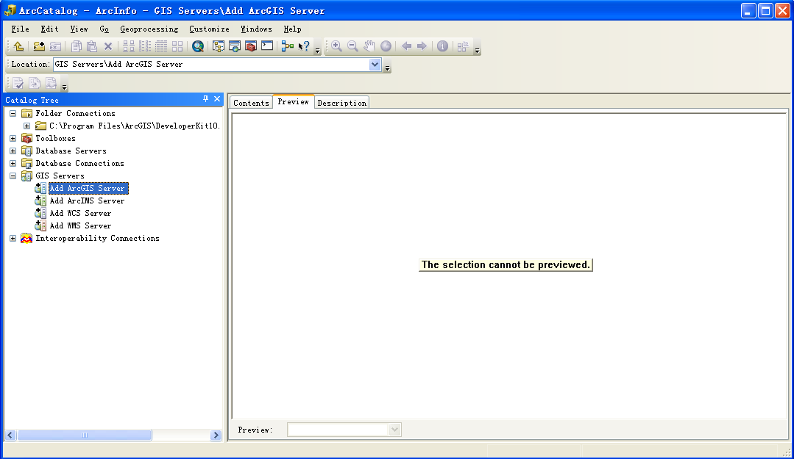Open the Preview type dropdown

pyautogui.click(x=395, y=430)
